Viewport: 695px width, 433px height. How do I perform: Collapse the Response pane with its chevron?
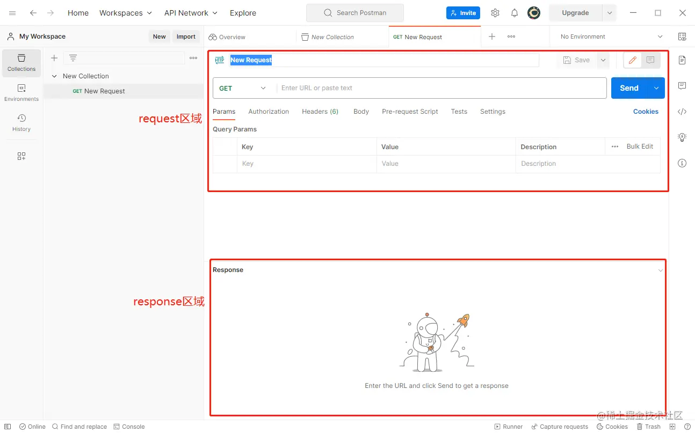tap(661, 270)
